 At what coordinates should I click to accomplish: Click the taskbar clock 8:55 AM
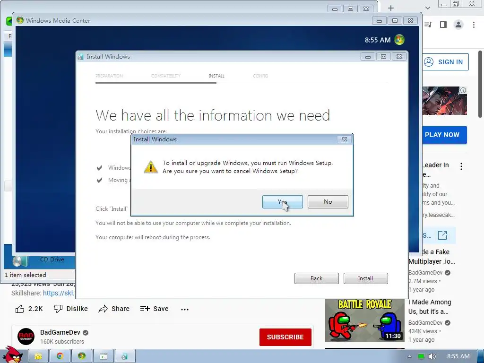click(x=458, y=356)
